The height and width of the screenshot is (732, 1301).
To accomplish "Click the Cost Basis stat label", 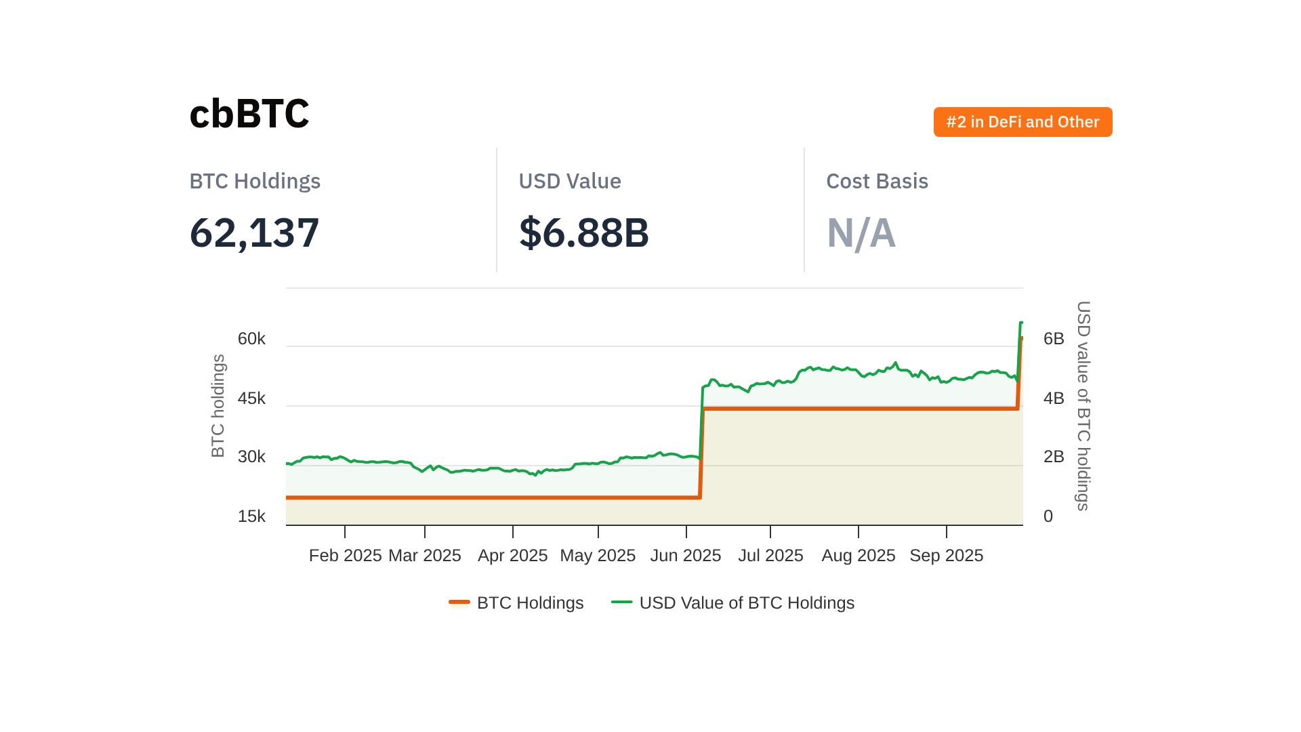I will pos(877,181).
